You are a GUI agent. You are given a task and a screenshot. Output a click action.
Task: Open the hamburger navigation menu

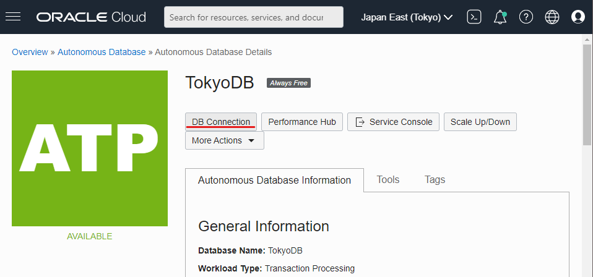point(13,17)
